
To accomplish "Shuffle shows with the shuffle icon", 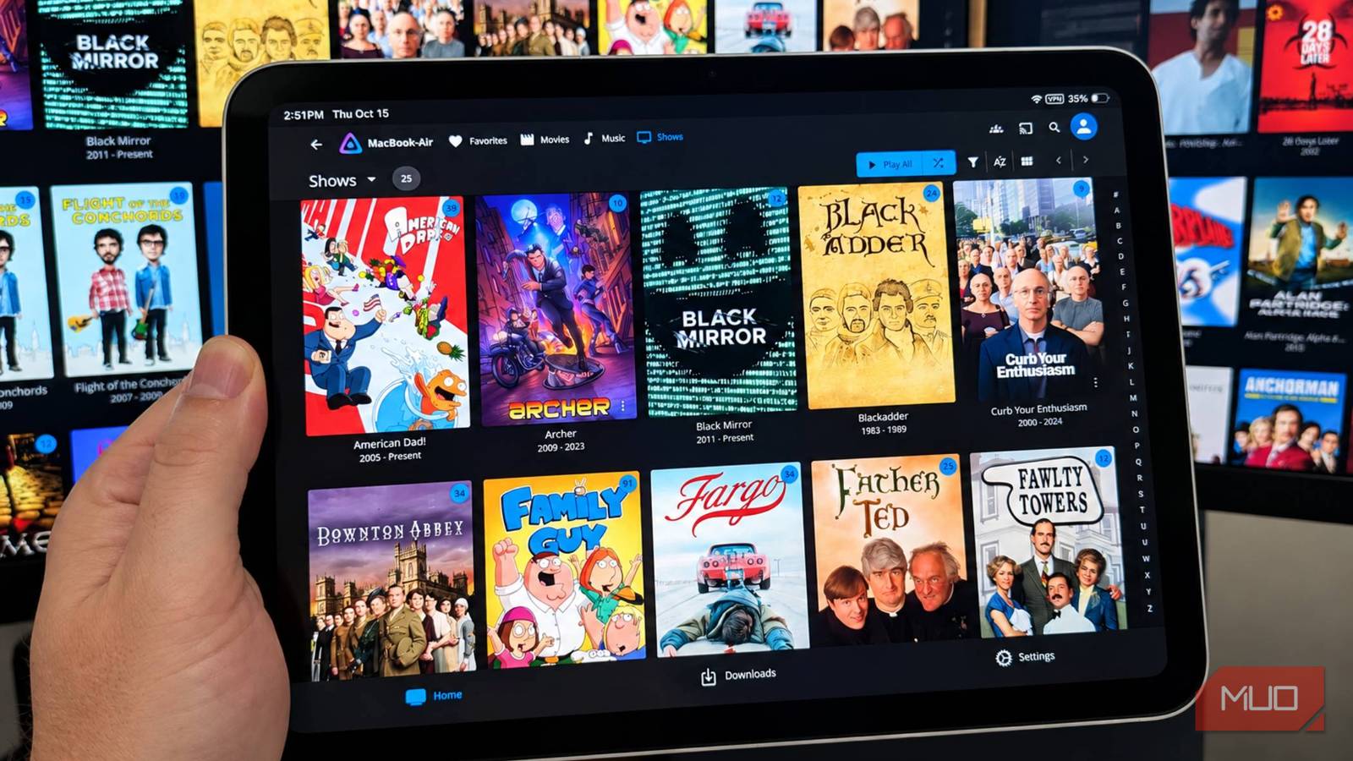I will tap(938, 162).
